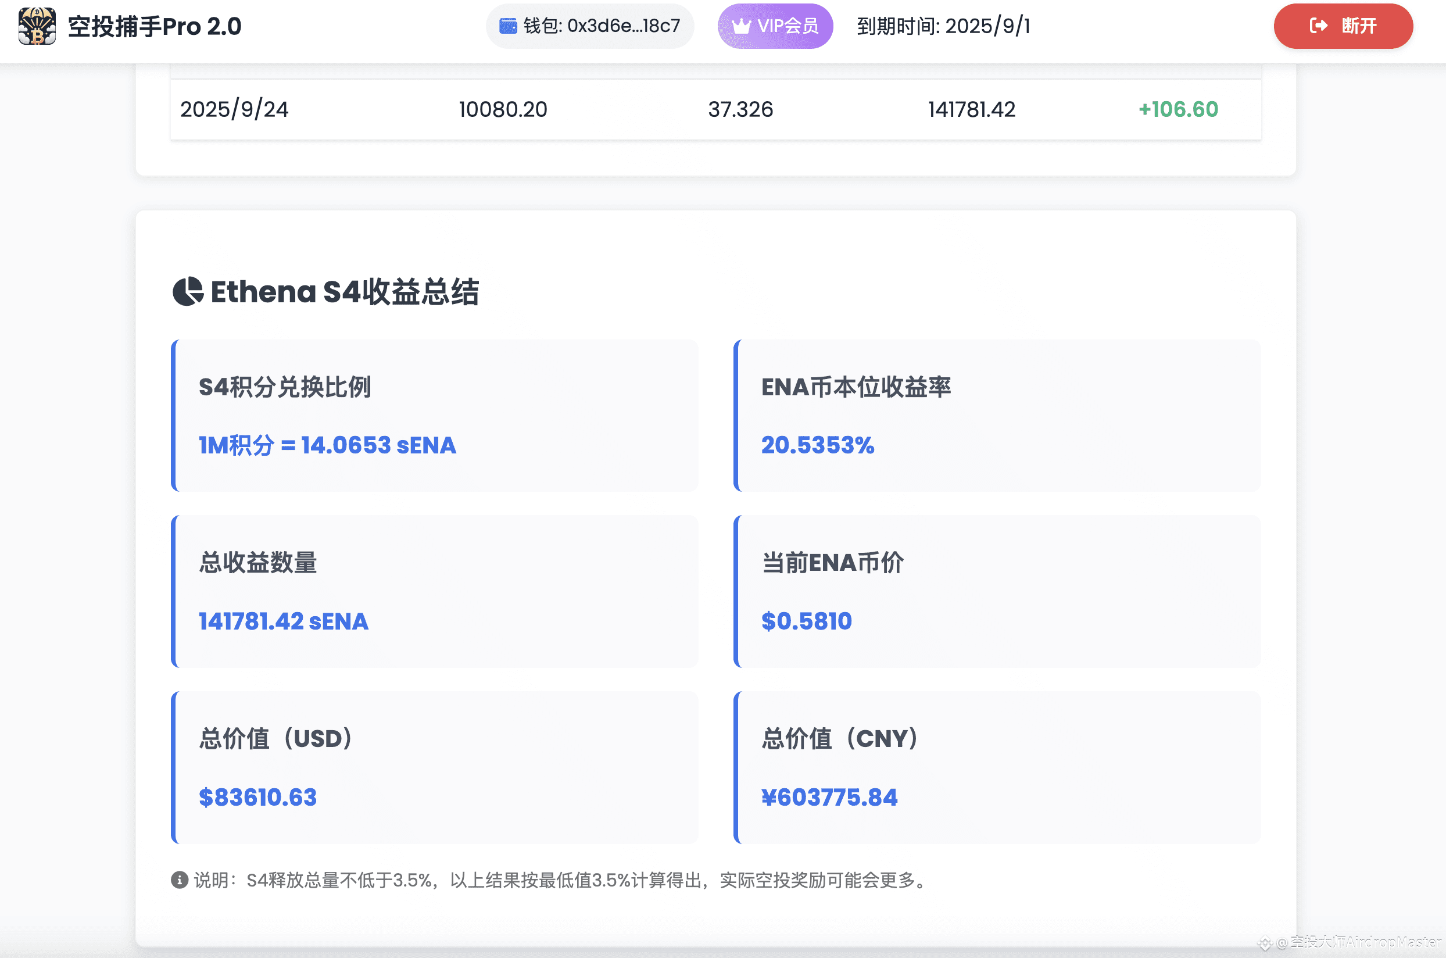Click the ENA币本位收益率 20.5353% card
This screenshot has height=958, width=1446.
pos(997,416)
